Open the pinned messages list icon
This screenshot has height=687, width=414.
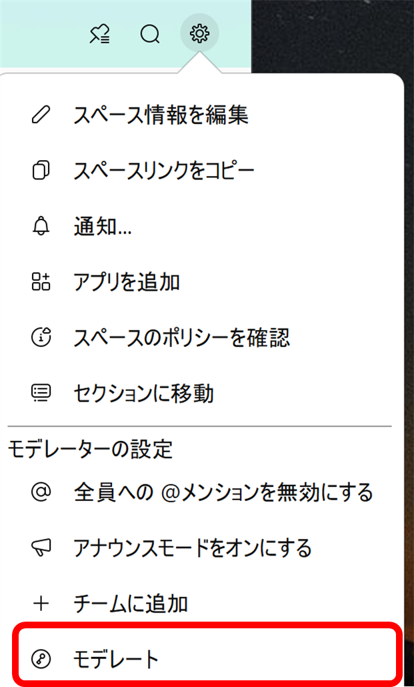pyautogui.click(x=99, y=34)
